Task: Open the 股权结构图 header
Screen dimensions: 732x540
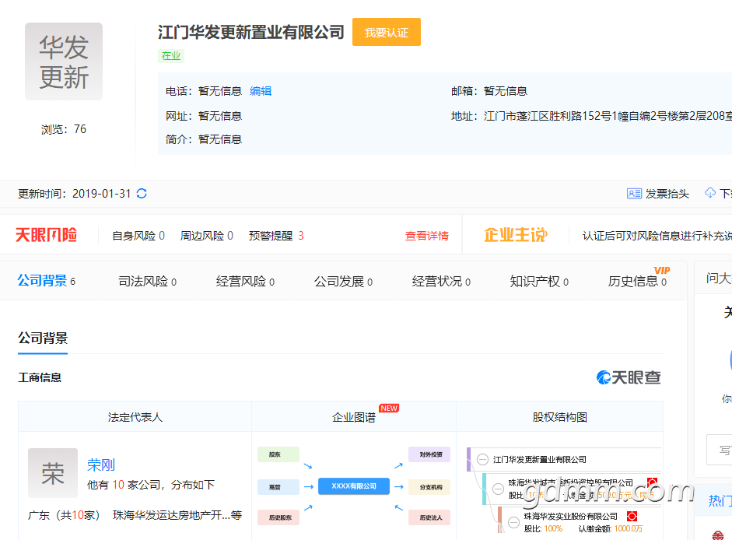Action: (560, 417)
